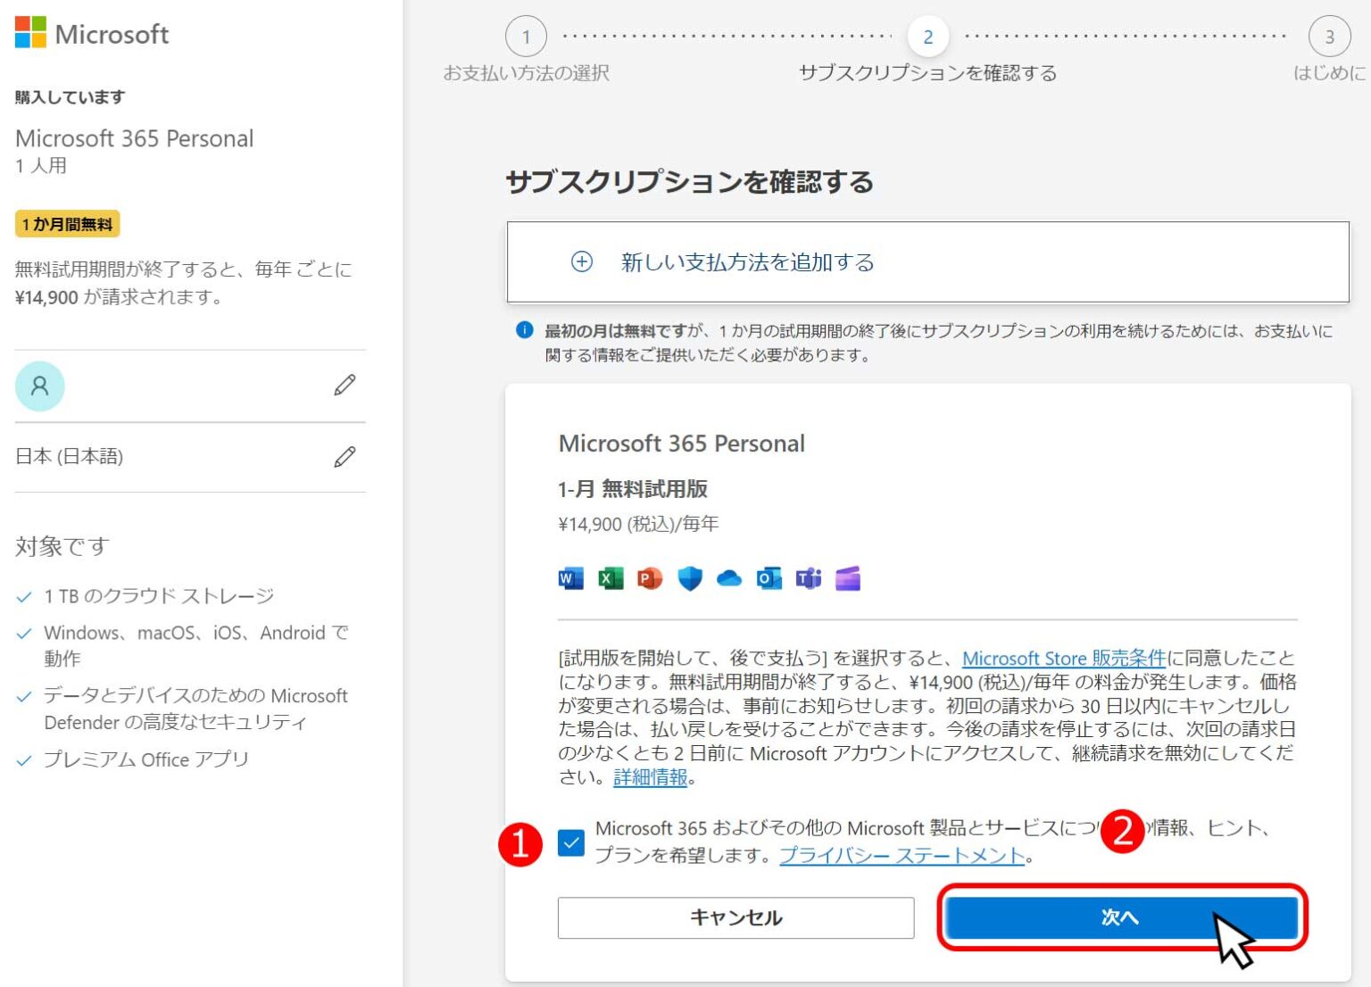Click the OneDrive cloud icon
1371x987 pixels.
point(729,578)
